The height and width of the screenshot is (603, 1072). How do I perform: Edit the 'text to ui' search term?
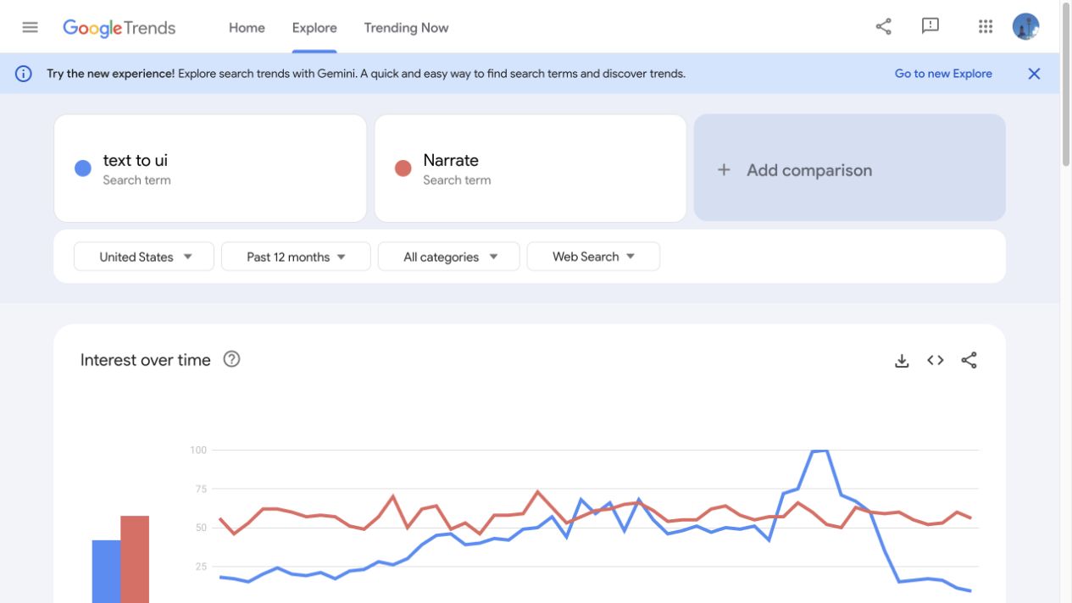[210, 168]
